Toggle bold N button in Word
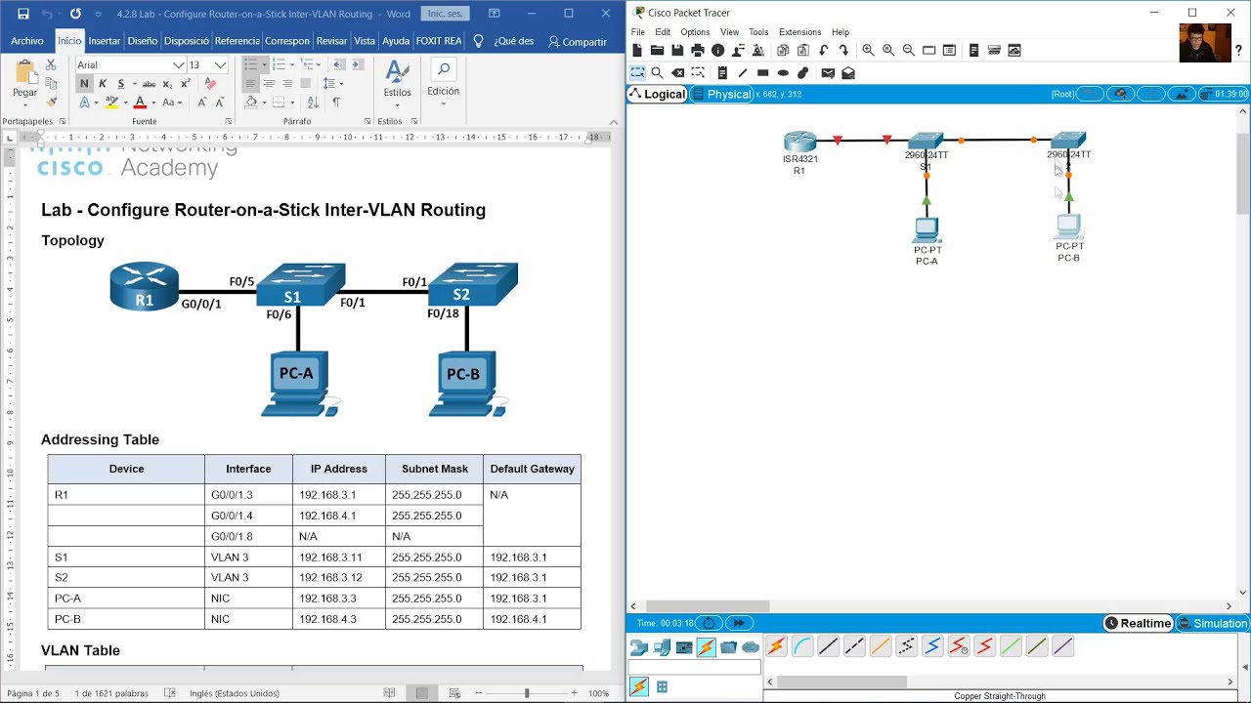Screen dimensions: 1251x703 (84, 84)
